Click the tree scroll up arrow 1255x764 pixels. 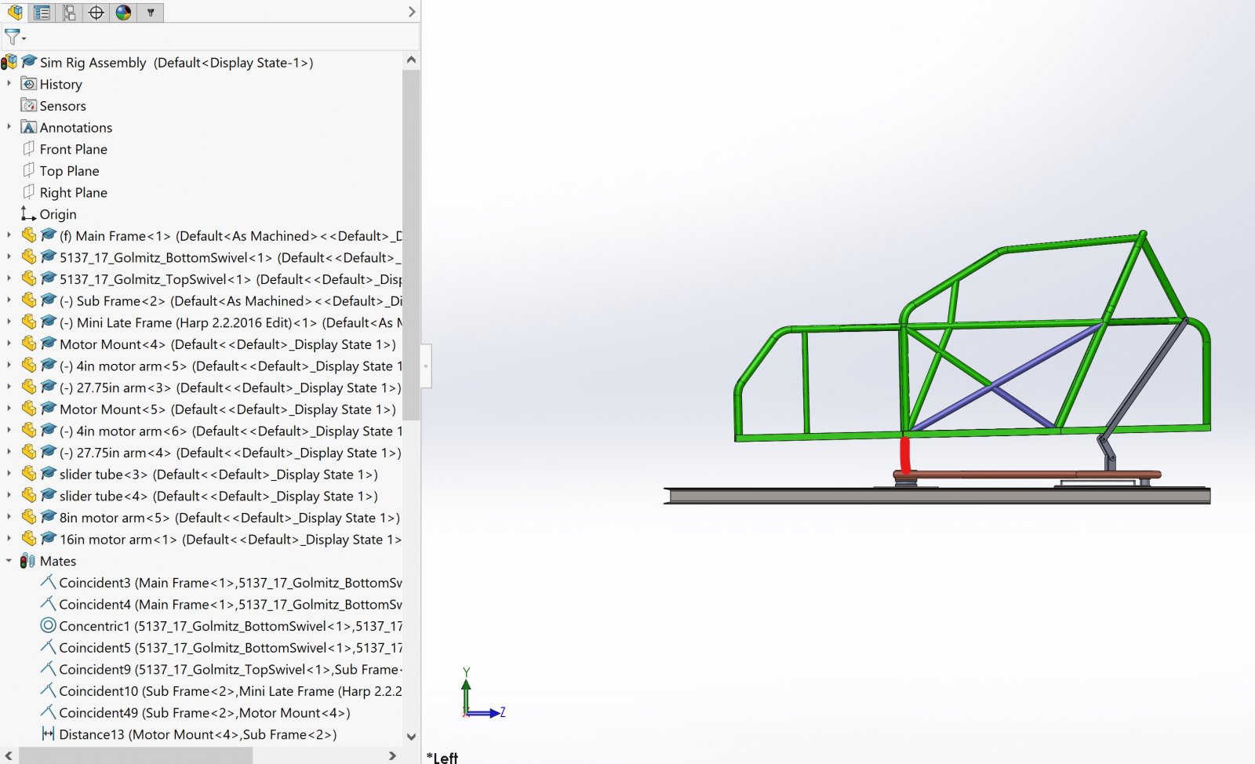click(x=411, y=60)
